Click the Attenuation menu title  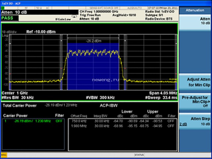pyautogui.click(x=195, y=10)
